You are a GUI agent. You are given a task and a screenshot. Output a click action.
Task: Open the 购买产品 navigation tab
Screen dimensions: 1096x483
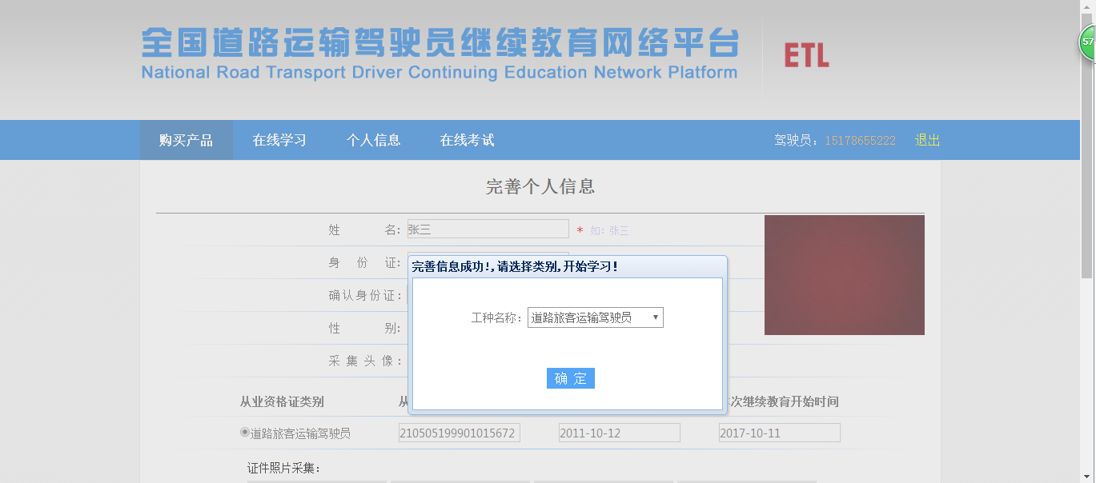point(186,141)
